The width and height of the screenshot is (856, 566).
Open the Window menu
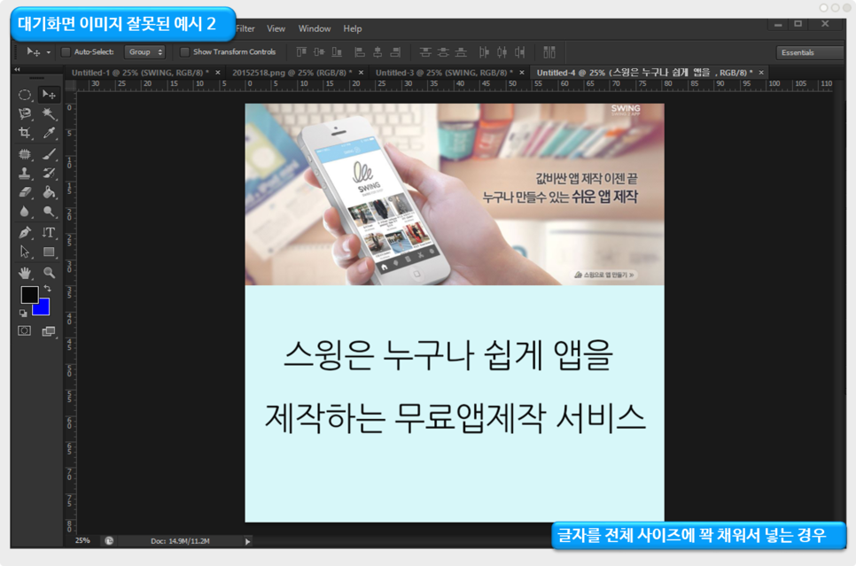pyautogui.click(x=314, y=28)
